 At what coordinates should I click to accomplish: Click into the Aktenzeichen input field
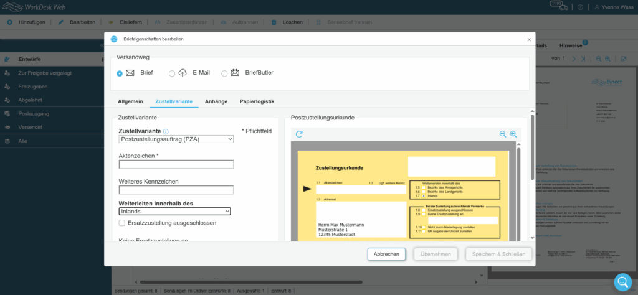point(176,164)
